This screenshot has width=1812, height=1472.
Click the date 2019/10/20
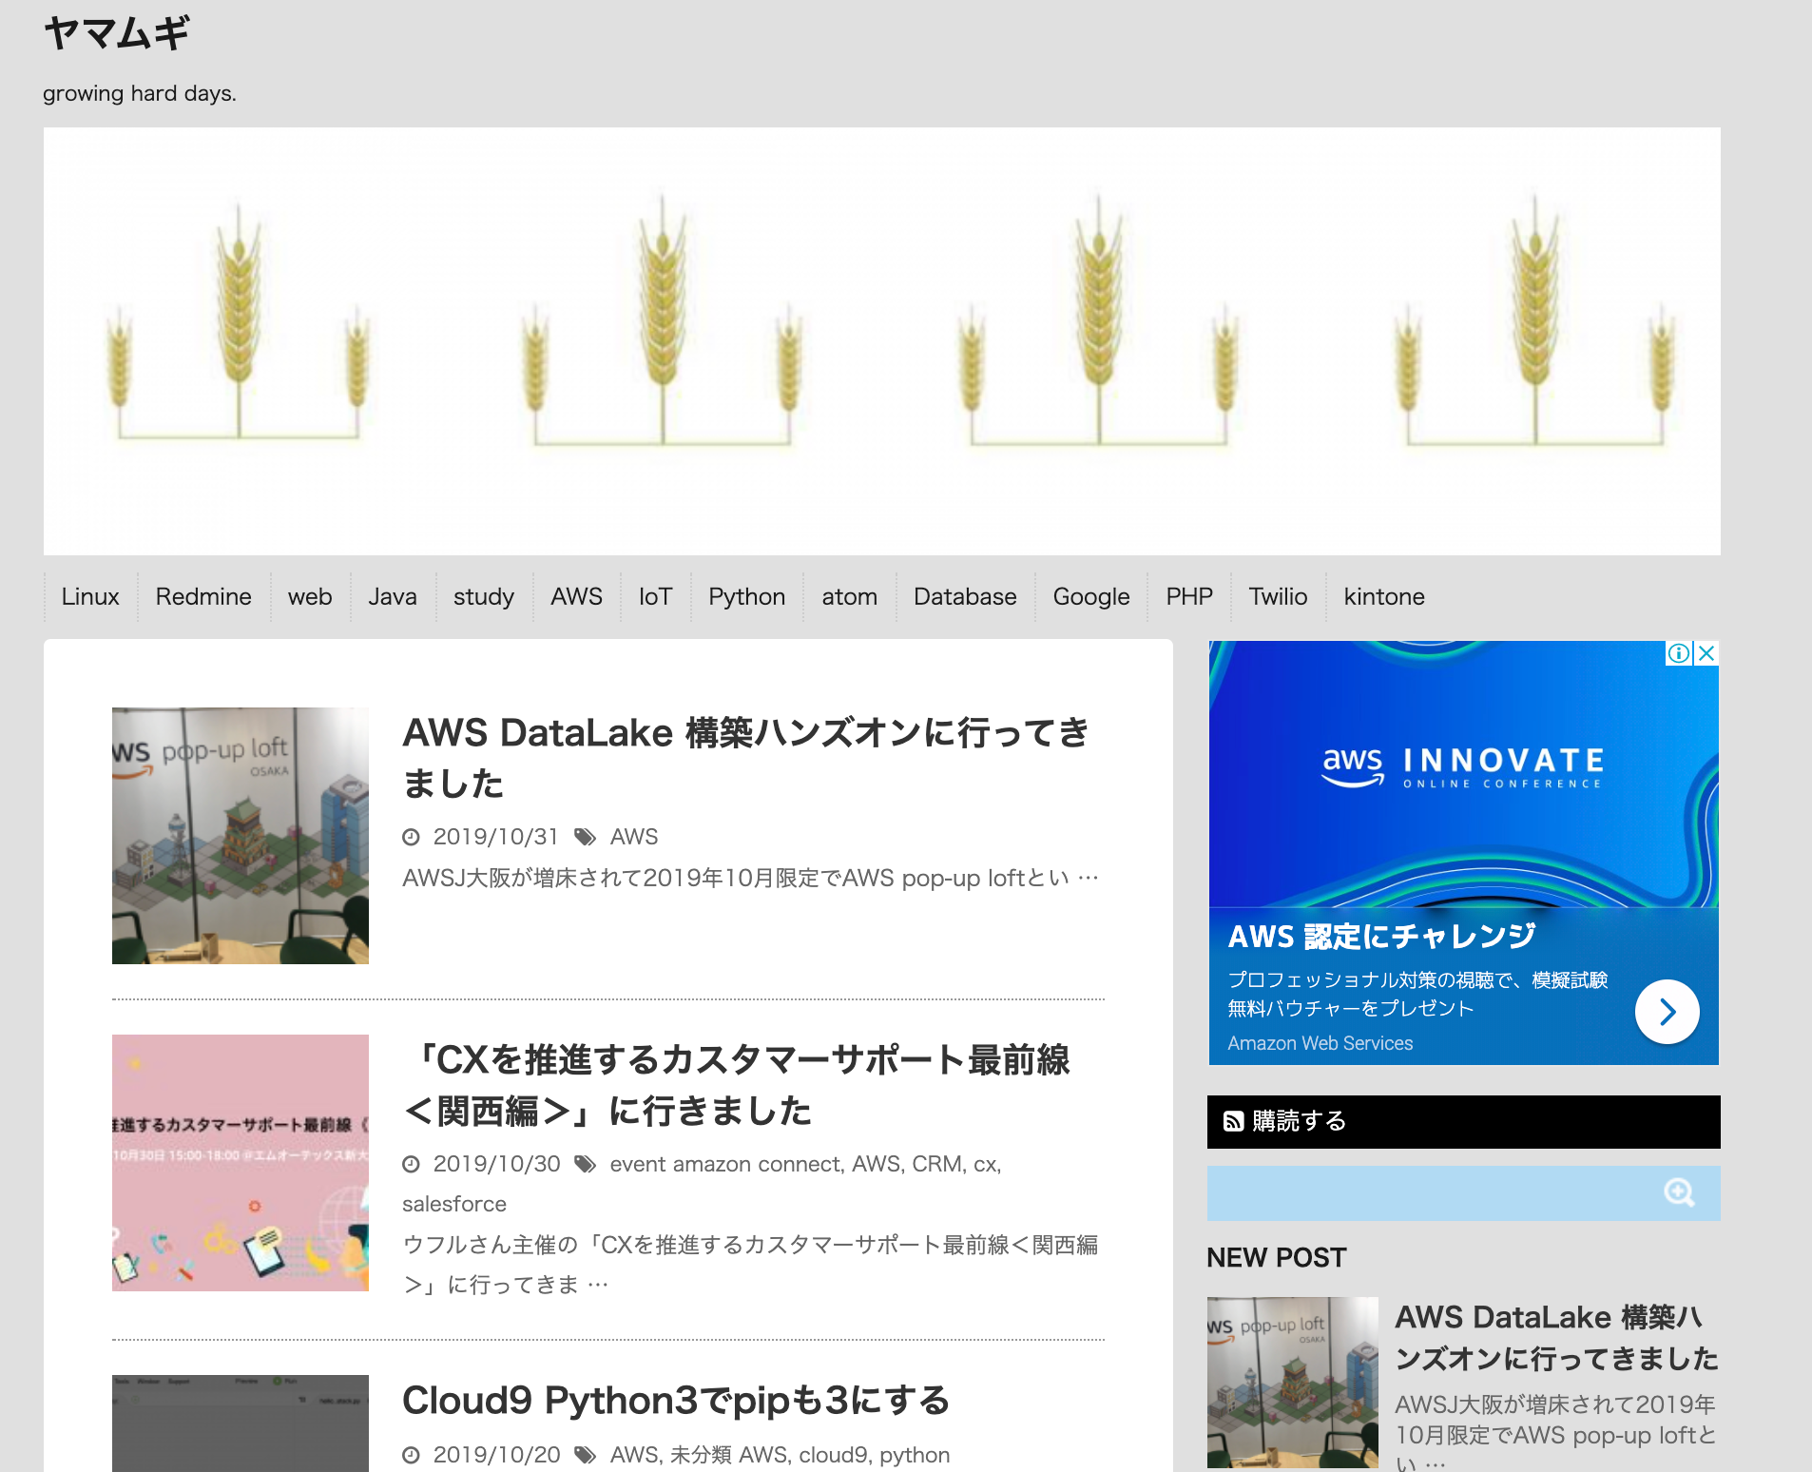pos(496,1455)
